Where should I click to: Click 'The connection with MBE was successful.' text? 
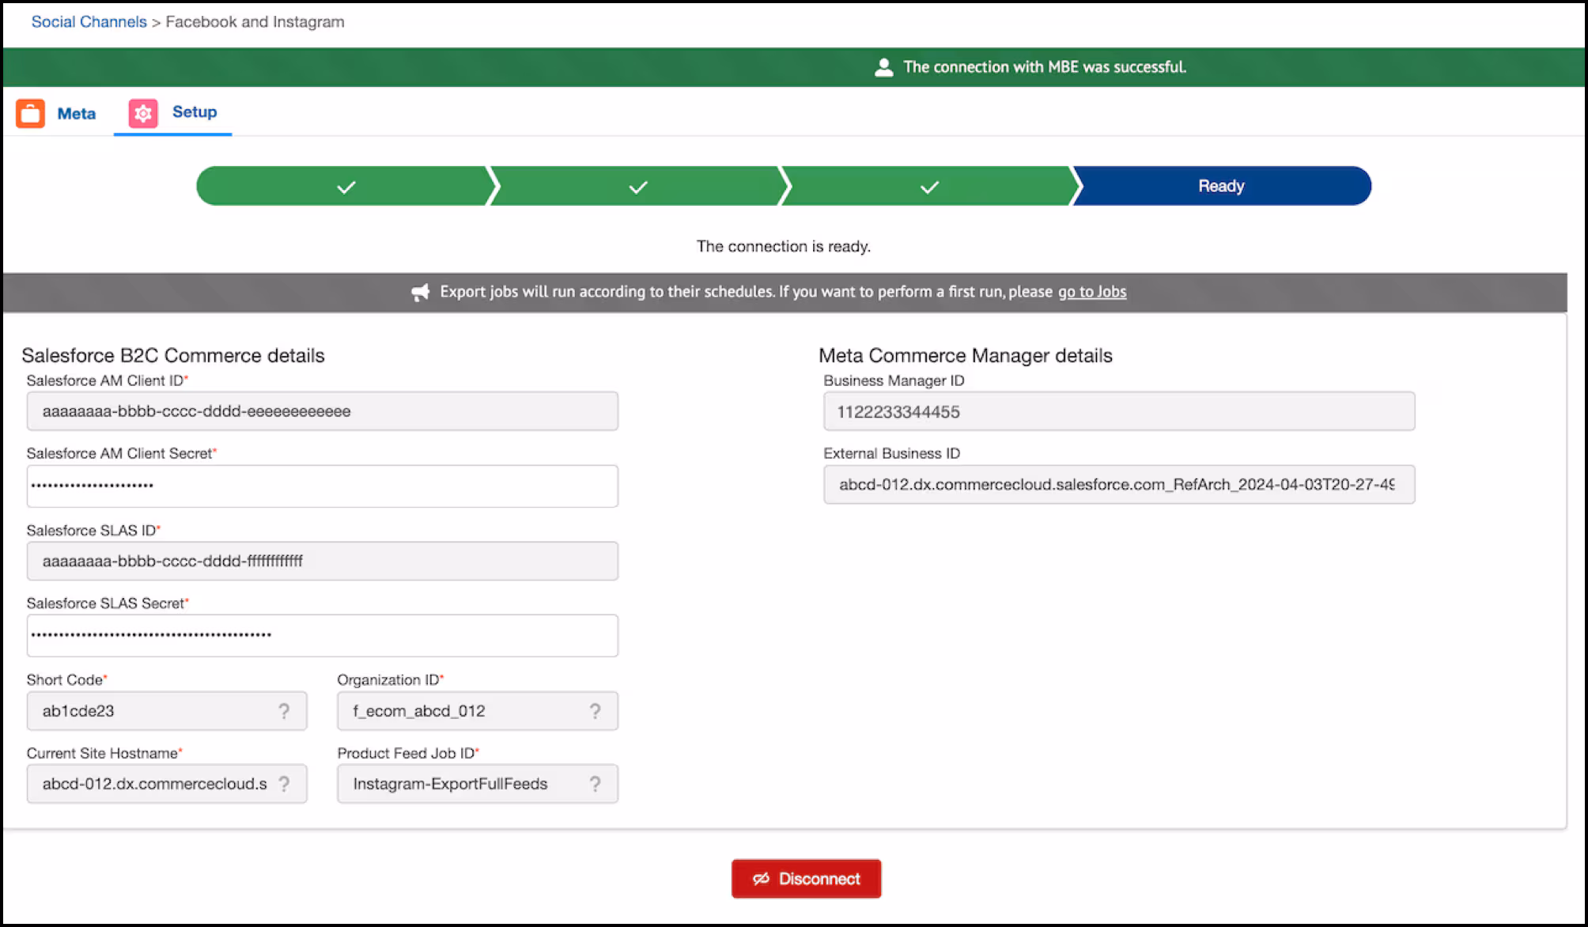click(x=1045, y=67)
